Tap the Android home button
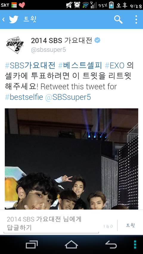The width and height of the screenshot is (143, 254). point(71,244)
